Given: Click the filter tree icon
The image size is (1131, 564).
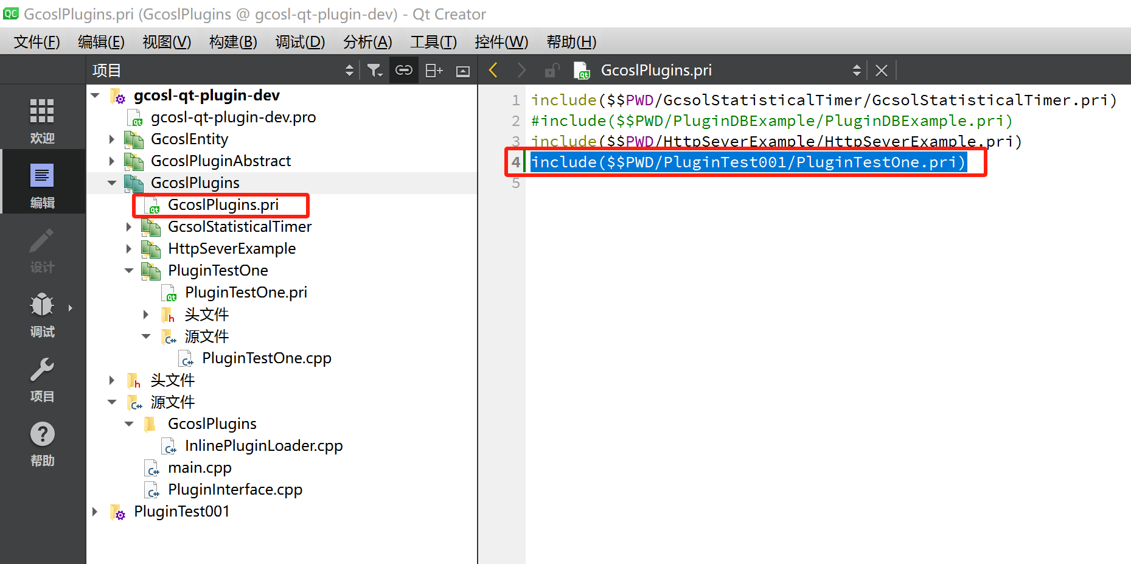Looking at the screenshot, I should coord(375,71).
